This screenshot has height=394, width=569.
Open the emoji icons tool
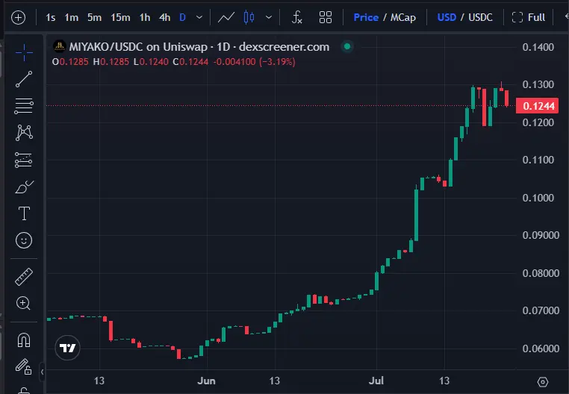click(x=24, y=240)
